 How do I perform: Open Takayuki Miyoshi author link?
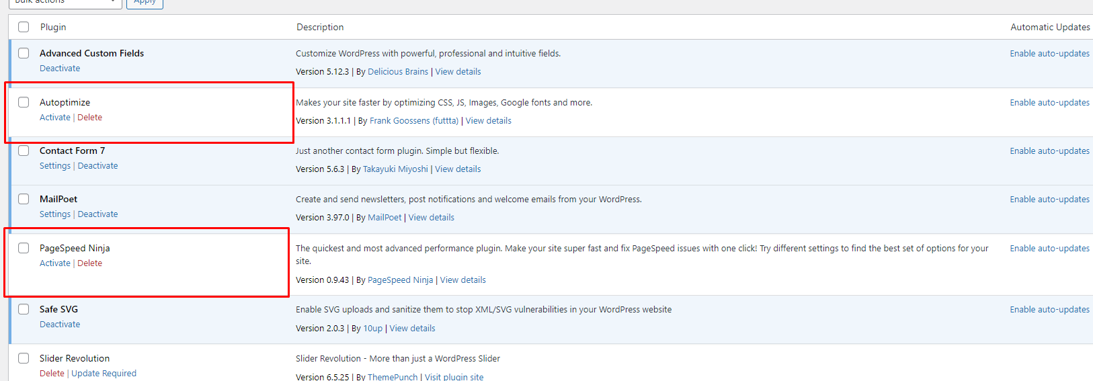[x=395, y=169]
